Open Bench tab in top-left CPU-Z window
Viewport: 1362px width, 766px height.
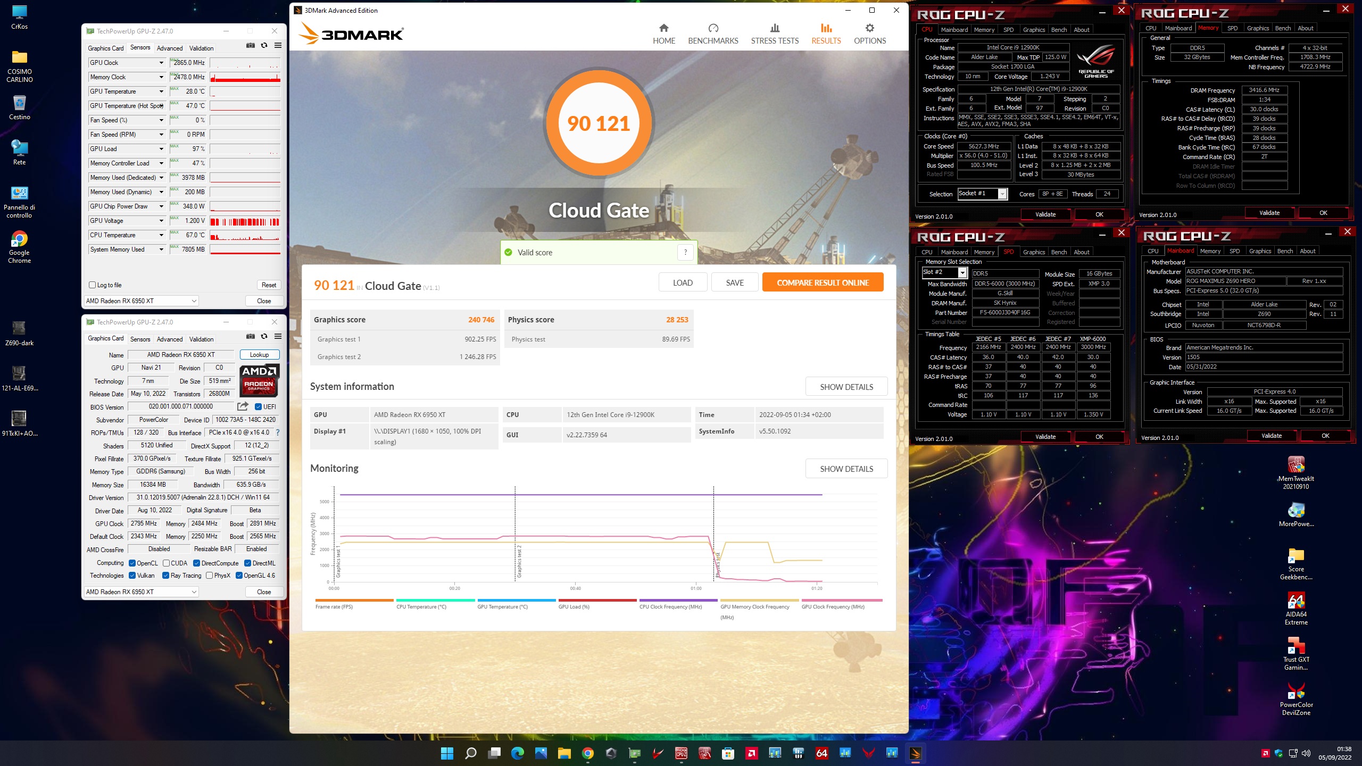pos(1059,30)
